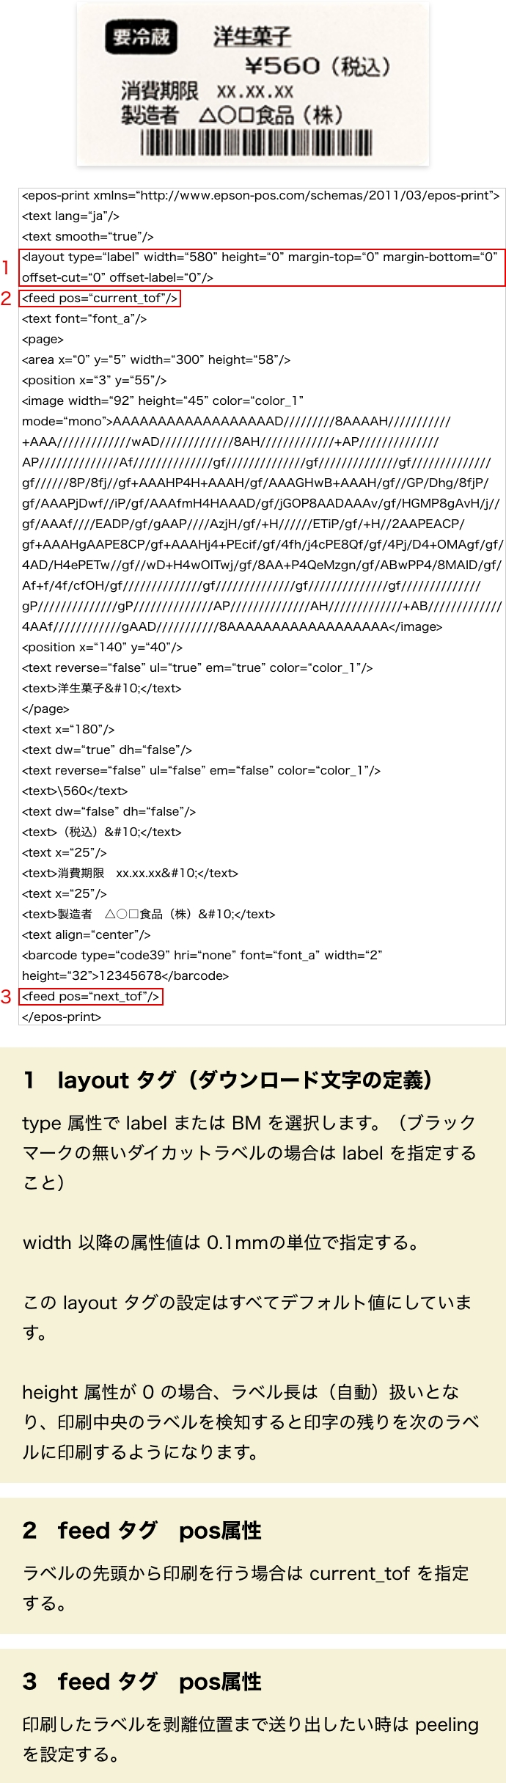Select the red-boxed layout type="label" code line
This screenshot has width=506, height=1783.
[x=260, y=267]
